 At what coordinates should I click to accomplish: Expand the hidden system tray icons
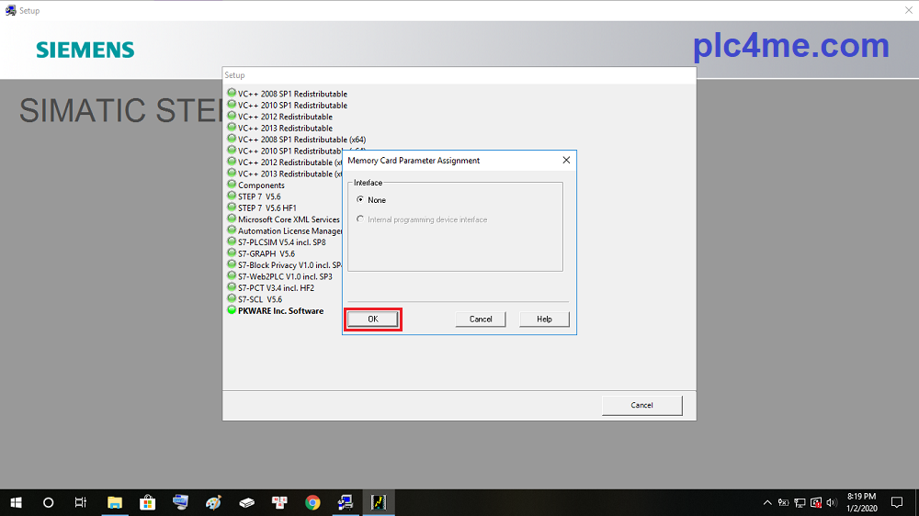[x=767, y=502]
